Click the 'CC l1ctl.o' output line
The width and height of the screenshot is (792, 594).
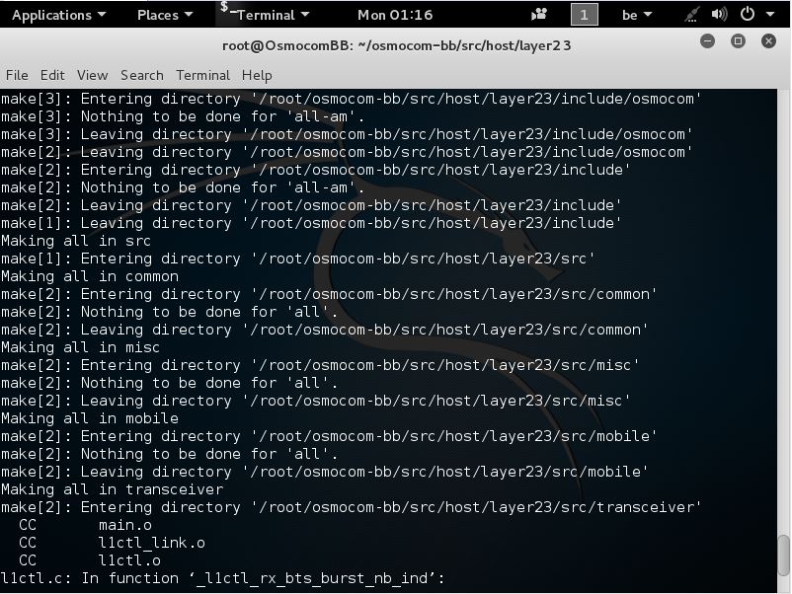90,560
